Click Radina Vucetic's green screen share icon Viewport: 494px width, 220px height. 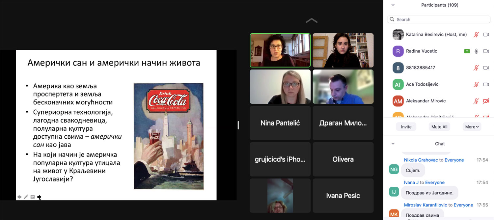tap(467, 51)
